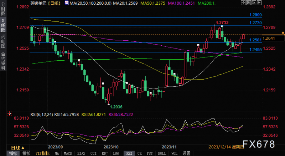The image size is (285, 156).
Task: Choose the LW& indicator button
Action: [116, 154]
